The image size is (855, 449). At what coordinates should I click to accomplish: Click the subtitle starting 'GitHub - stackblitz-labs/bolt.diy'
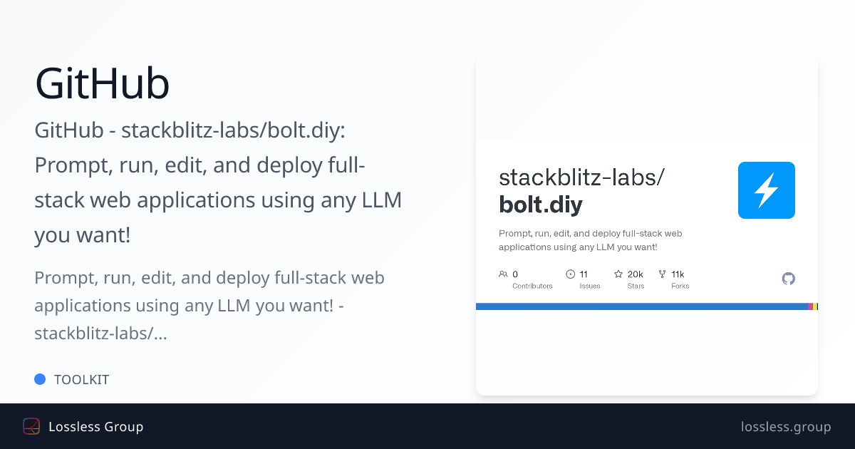(218, 182)
